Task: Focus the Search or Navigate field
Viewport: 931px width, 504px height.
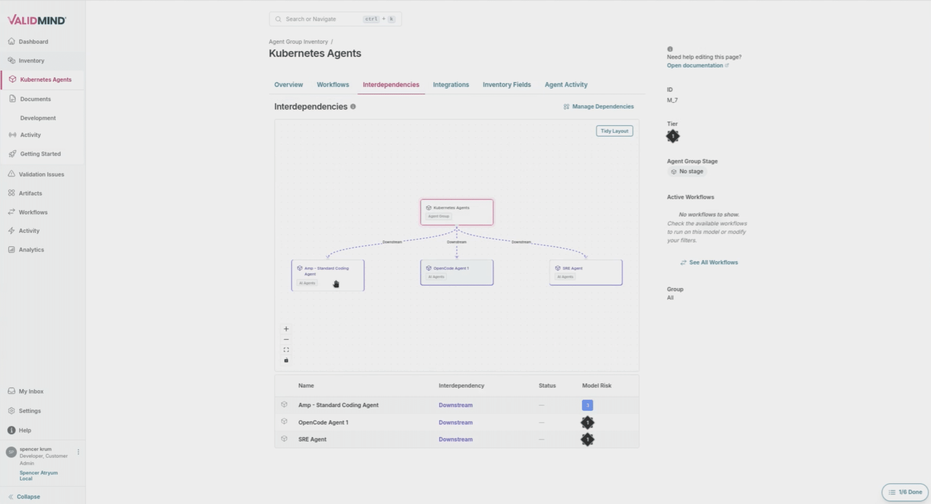Action: click(x=335, y=19)
